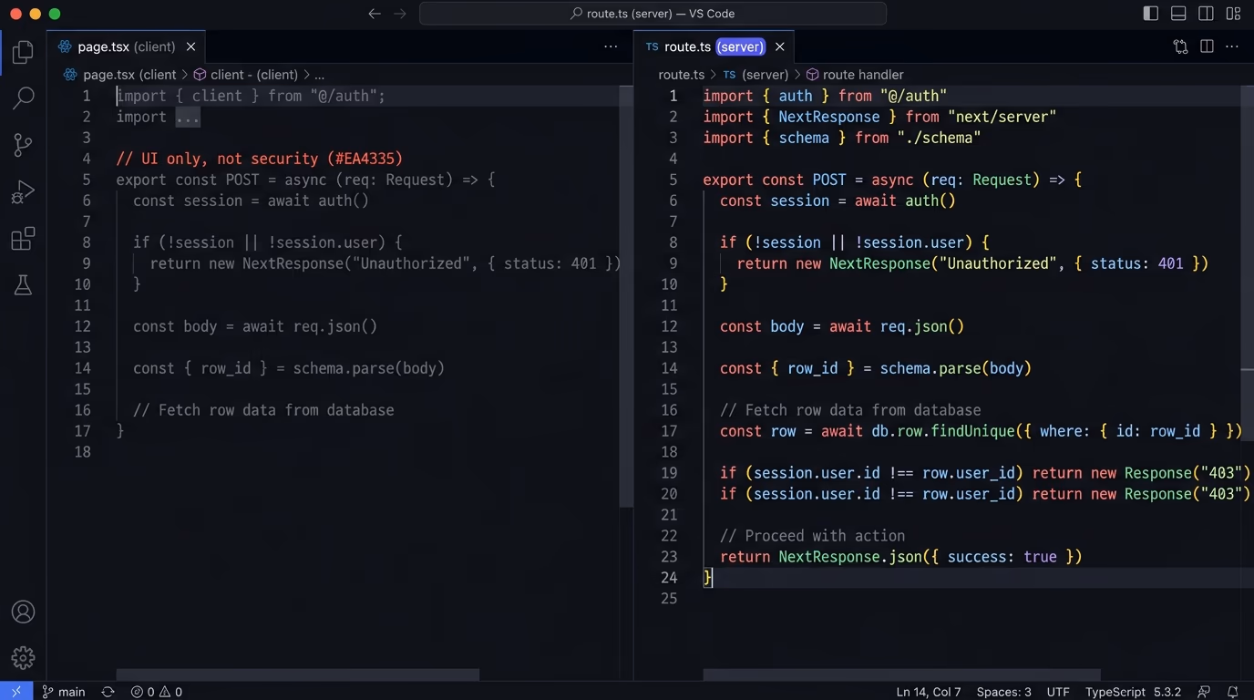
Task: Click the remote window indicator in status bar
Action: point(16,692)
